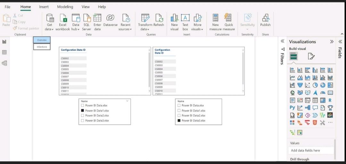Check Power BI Data.xlsx in left slicer

[x=83, y=105]
